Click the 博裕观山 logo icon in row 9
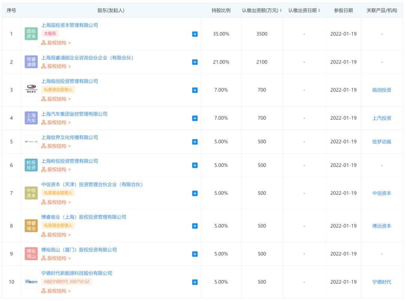 [x=31, y=254]
